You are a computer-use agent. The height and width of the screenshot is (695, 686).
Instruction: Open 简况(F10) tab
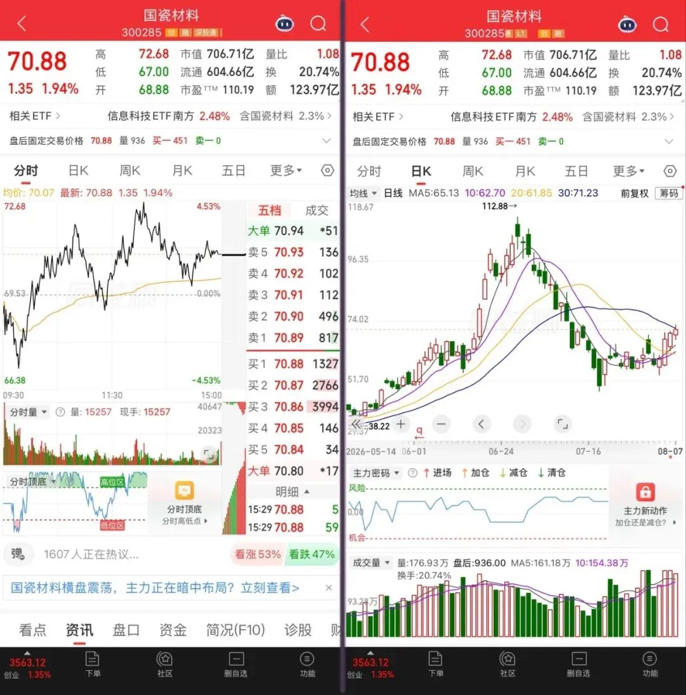point(235,630)
